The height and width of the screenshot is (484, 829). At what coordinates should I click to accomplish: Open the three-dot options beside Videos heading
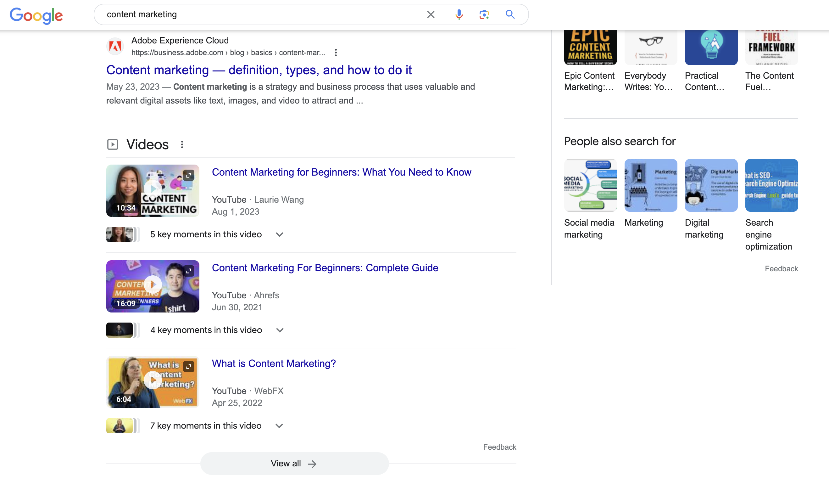182,144
